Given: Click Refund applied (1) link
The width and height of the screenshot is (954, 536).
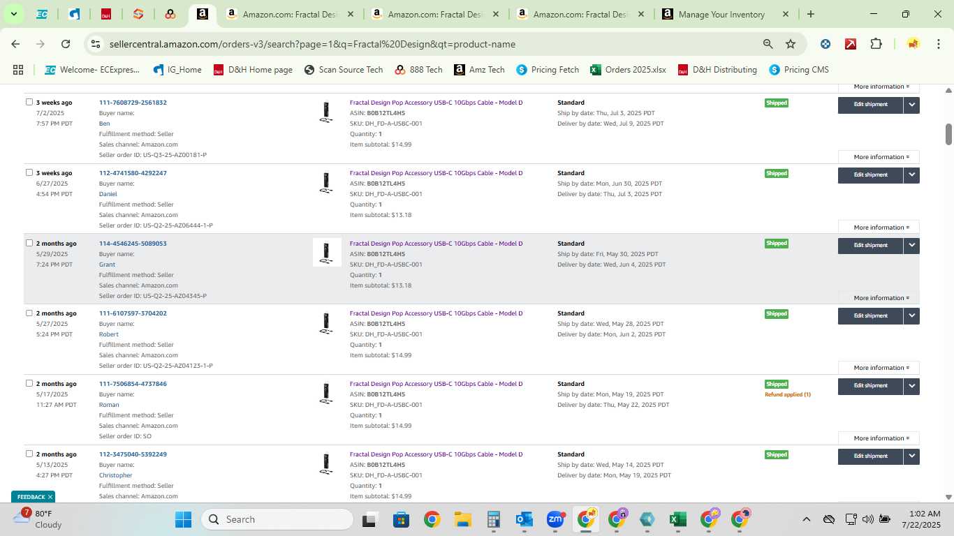Looking at the screenshot, I should pos(788,395).
